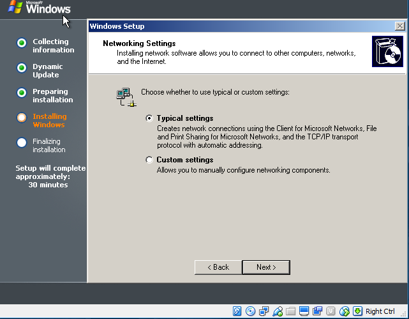Click the VirtualBox display monitor icon
Screen dimensions: 409x319
tap(304, 311)
